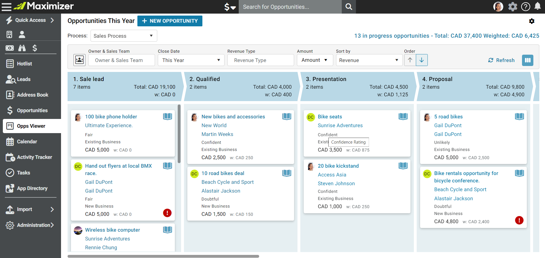Viewport: 545px width, 258px height.
Task: Expand the Import submenu
Action: point(30,209)
